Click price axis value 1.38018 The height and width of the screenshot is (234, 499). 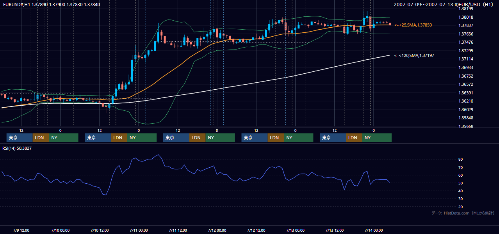point(466,17)
